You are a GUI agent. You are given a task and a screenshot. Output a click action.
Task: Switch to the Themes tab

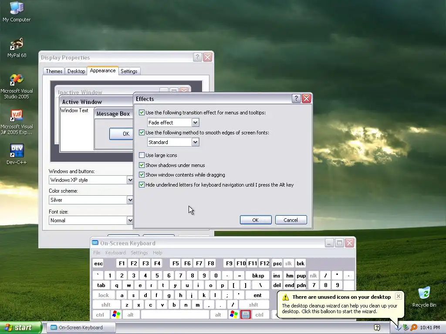(54, 71)
